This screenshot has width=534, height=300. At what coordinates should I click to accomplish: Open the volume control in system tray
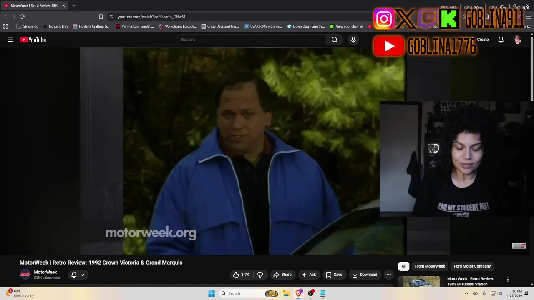click(500, 293)
